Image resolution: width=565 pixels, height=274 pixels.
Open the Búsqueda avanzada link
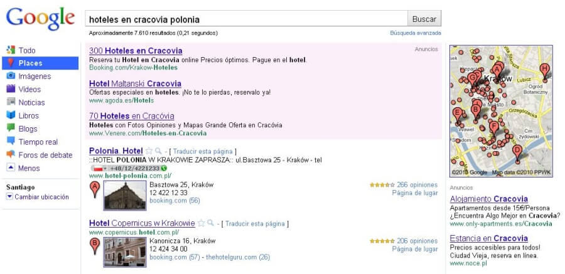(x=415, y=33)
